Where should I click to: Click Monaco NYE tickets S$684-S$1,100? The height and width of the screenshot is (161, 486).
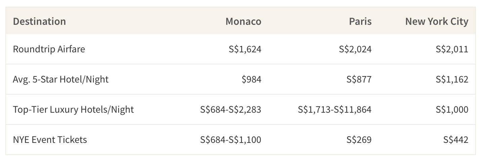(x=231, y=140)
